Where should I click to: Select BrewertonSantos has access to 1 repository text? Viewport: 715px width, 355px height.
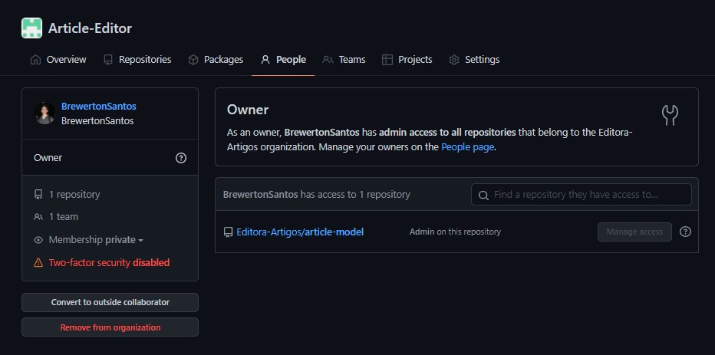click(x=317, y=195)
